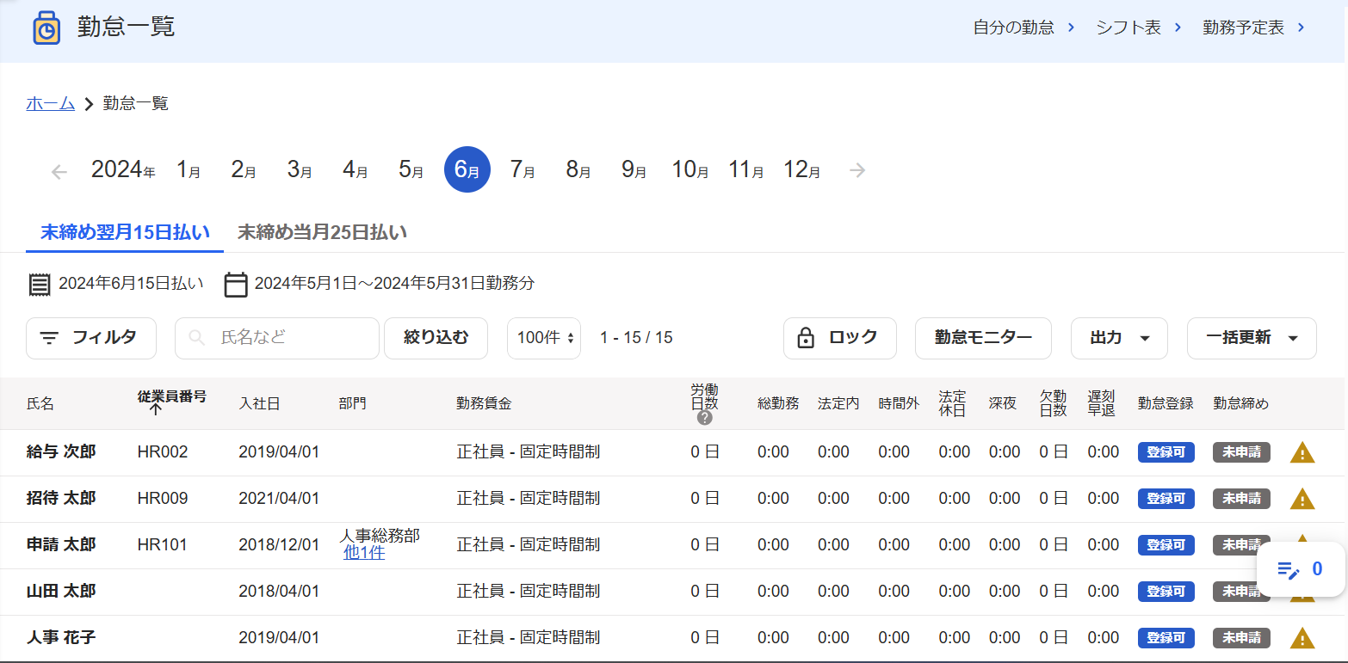Click 2024年 year label
Image resolution: width=1348 pixels, height=663 pixels.
(x=123, y=170)
